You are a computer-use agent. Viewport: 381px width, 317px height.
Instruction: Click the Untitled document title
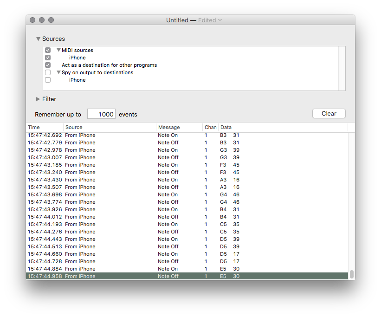click(177, 20)
